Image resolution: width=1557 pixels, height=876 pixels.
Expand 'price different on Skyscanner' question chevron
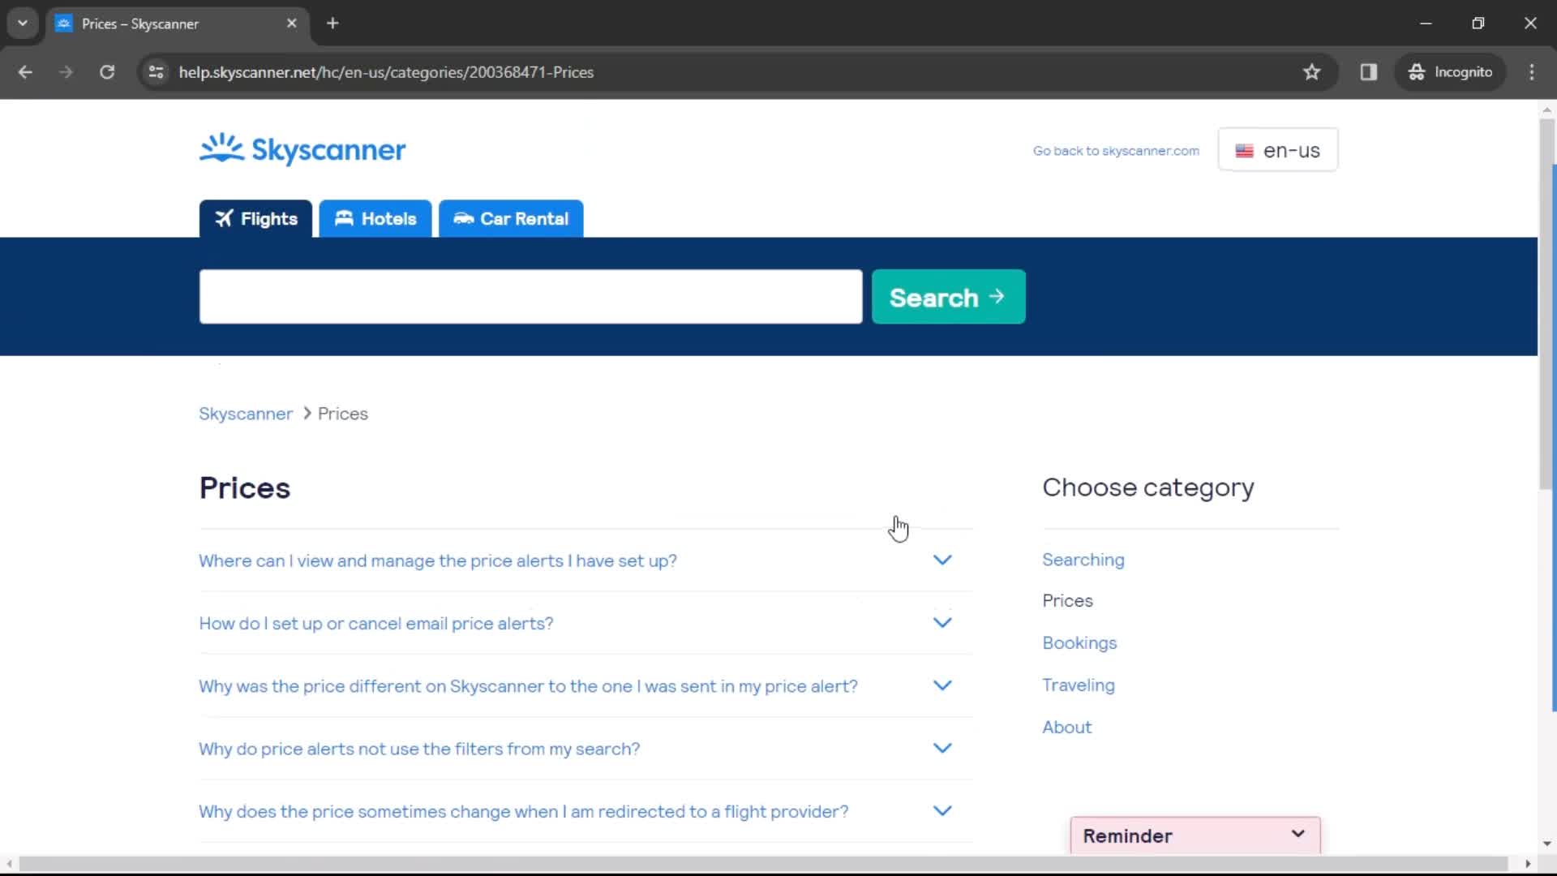(x=942, y=685)
